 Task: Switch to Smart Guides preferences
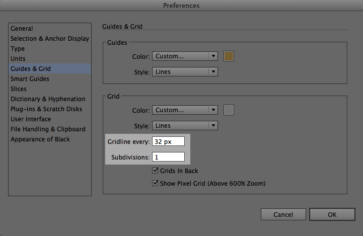point(50,79)
